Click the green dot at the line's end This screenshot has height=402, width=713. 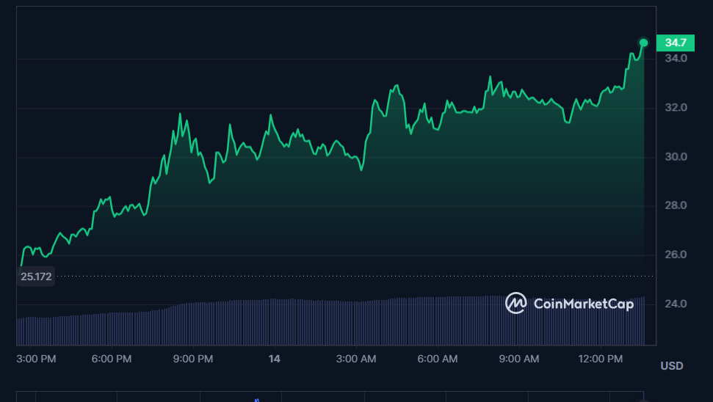643,43
